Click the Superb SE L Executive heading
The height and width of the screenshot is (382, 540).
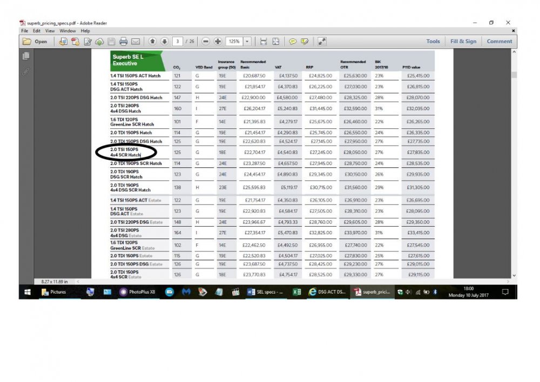pos(128,60)
